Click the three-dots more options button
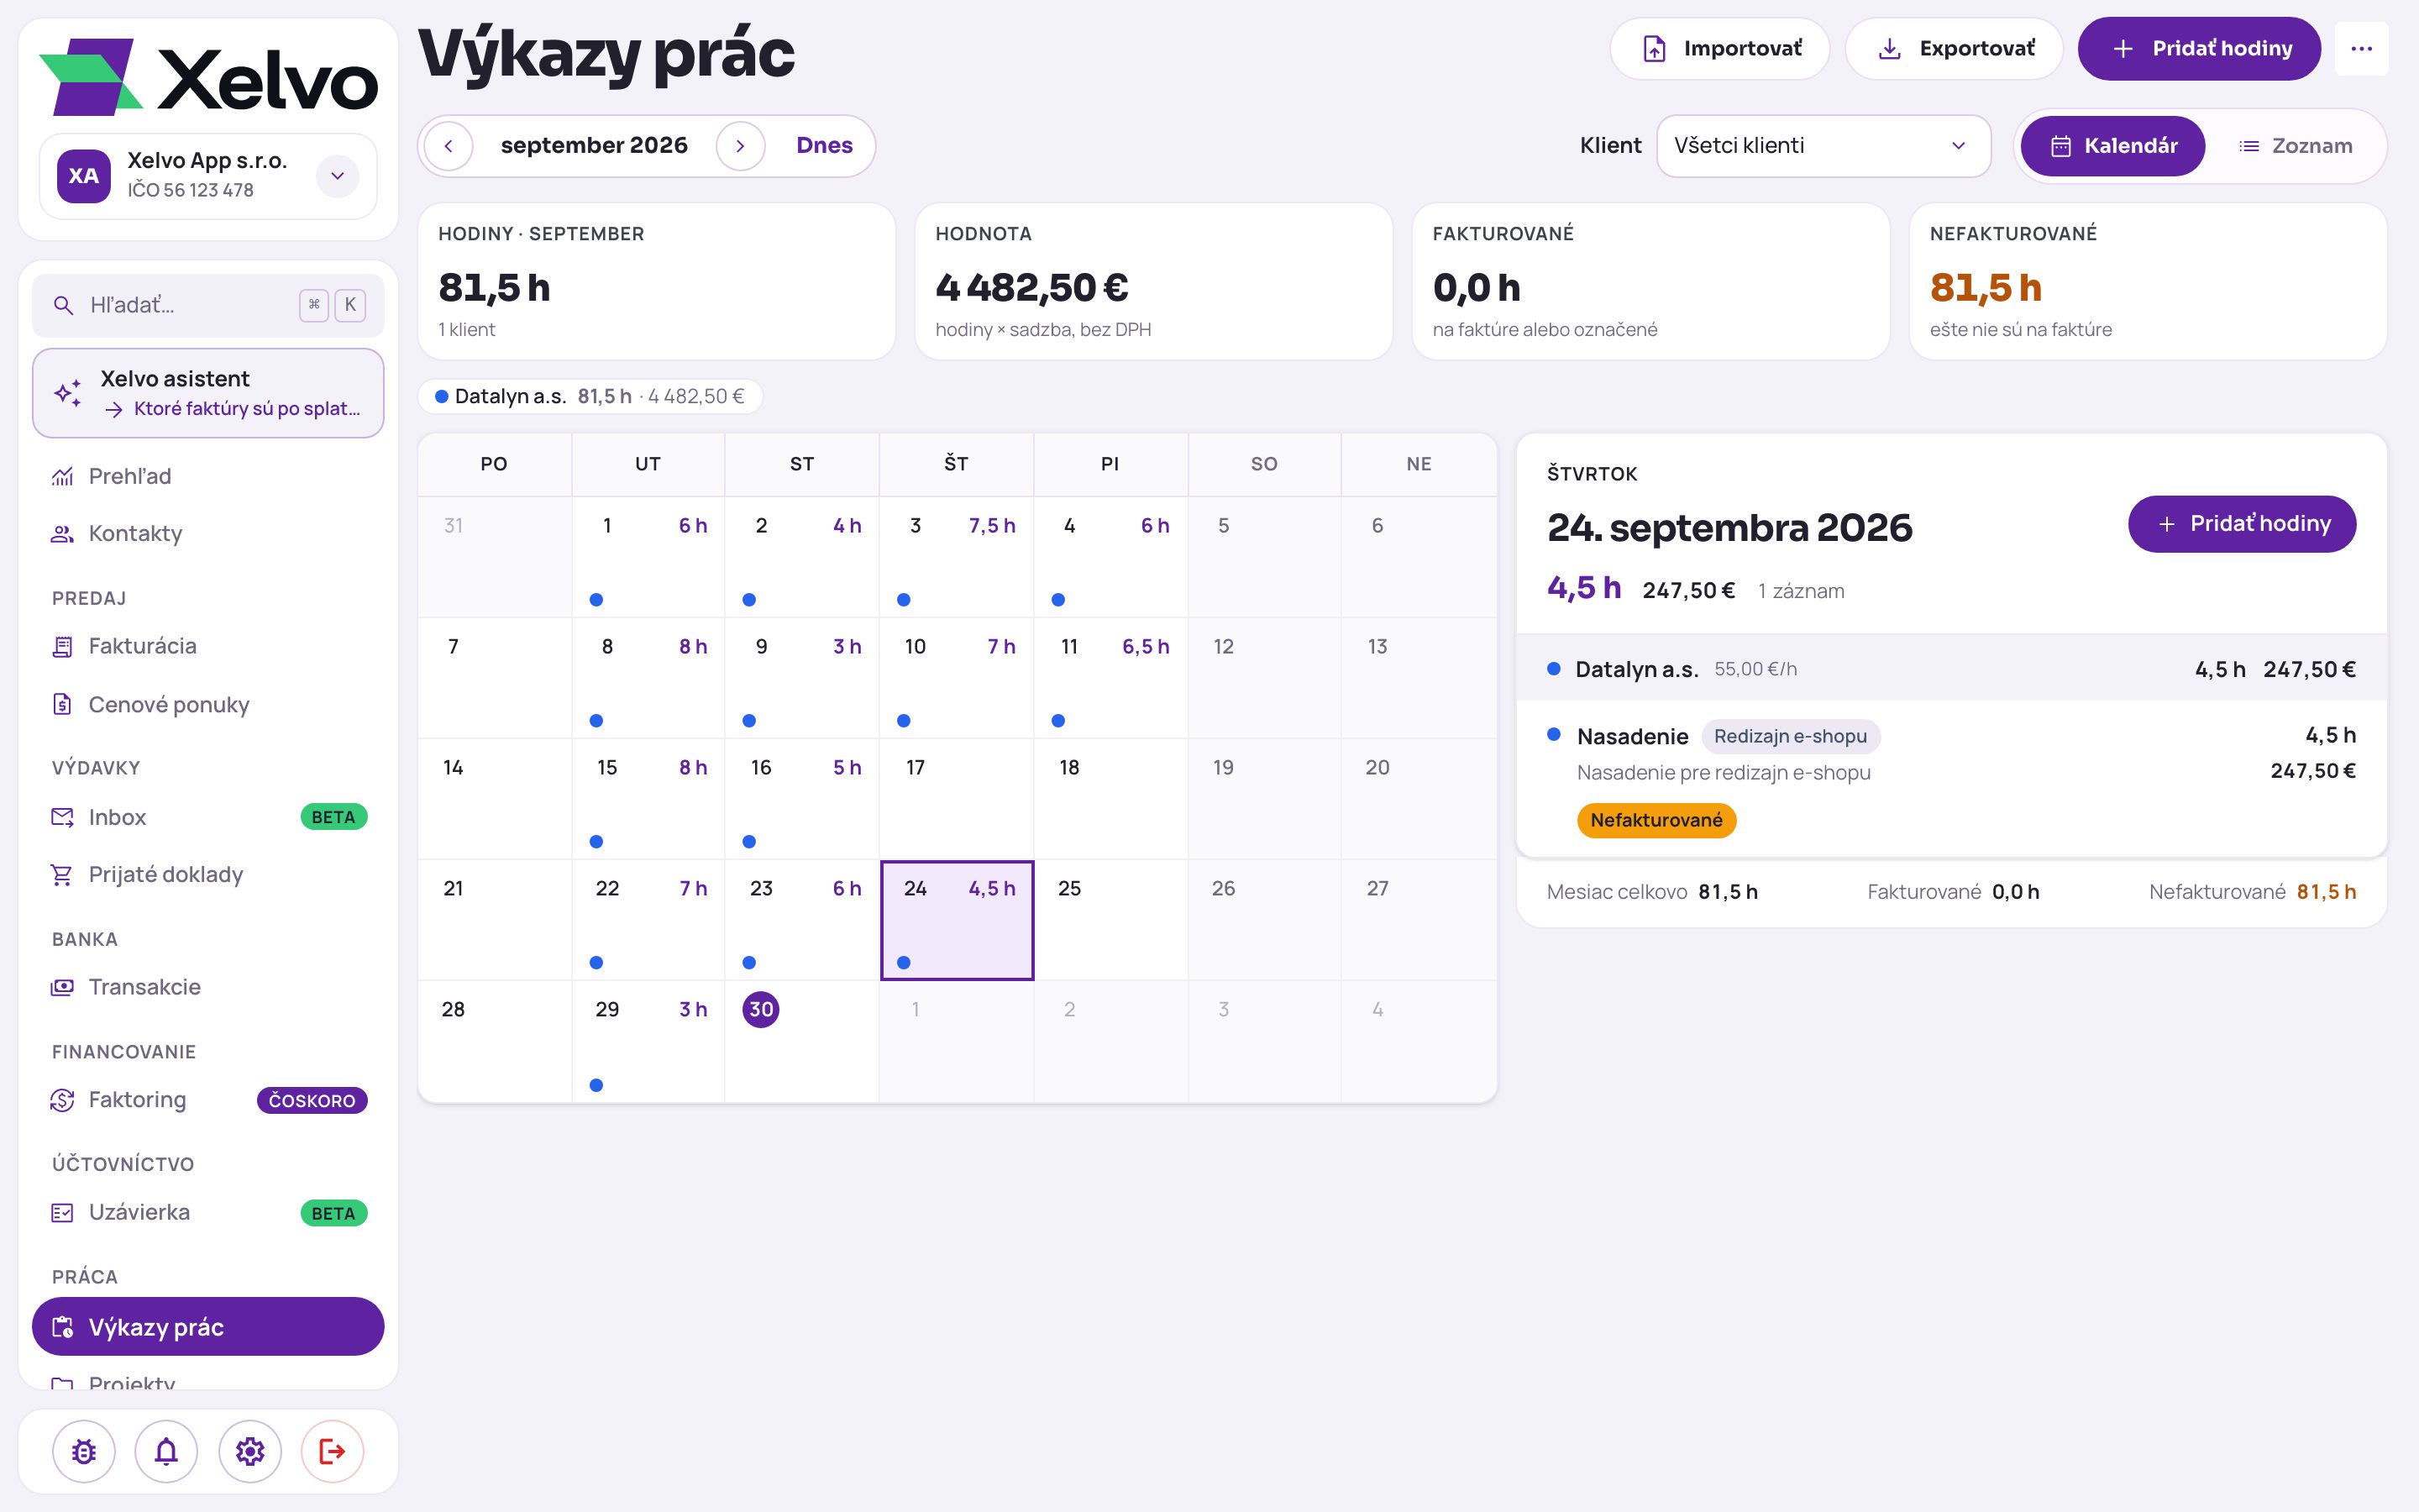The image size is (2419, 1512). tap(2361, 48)
